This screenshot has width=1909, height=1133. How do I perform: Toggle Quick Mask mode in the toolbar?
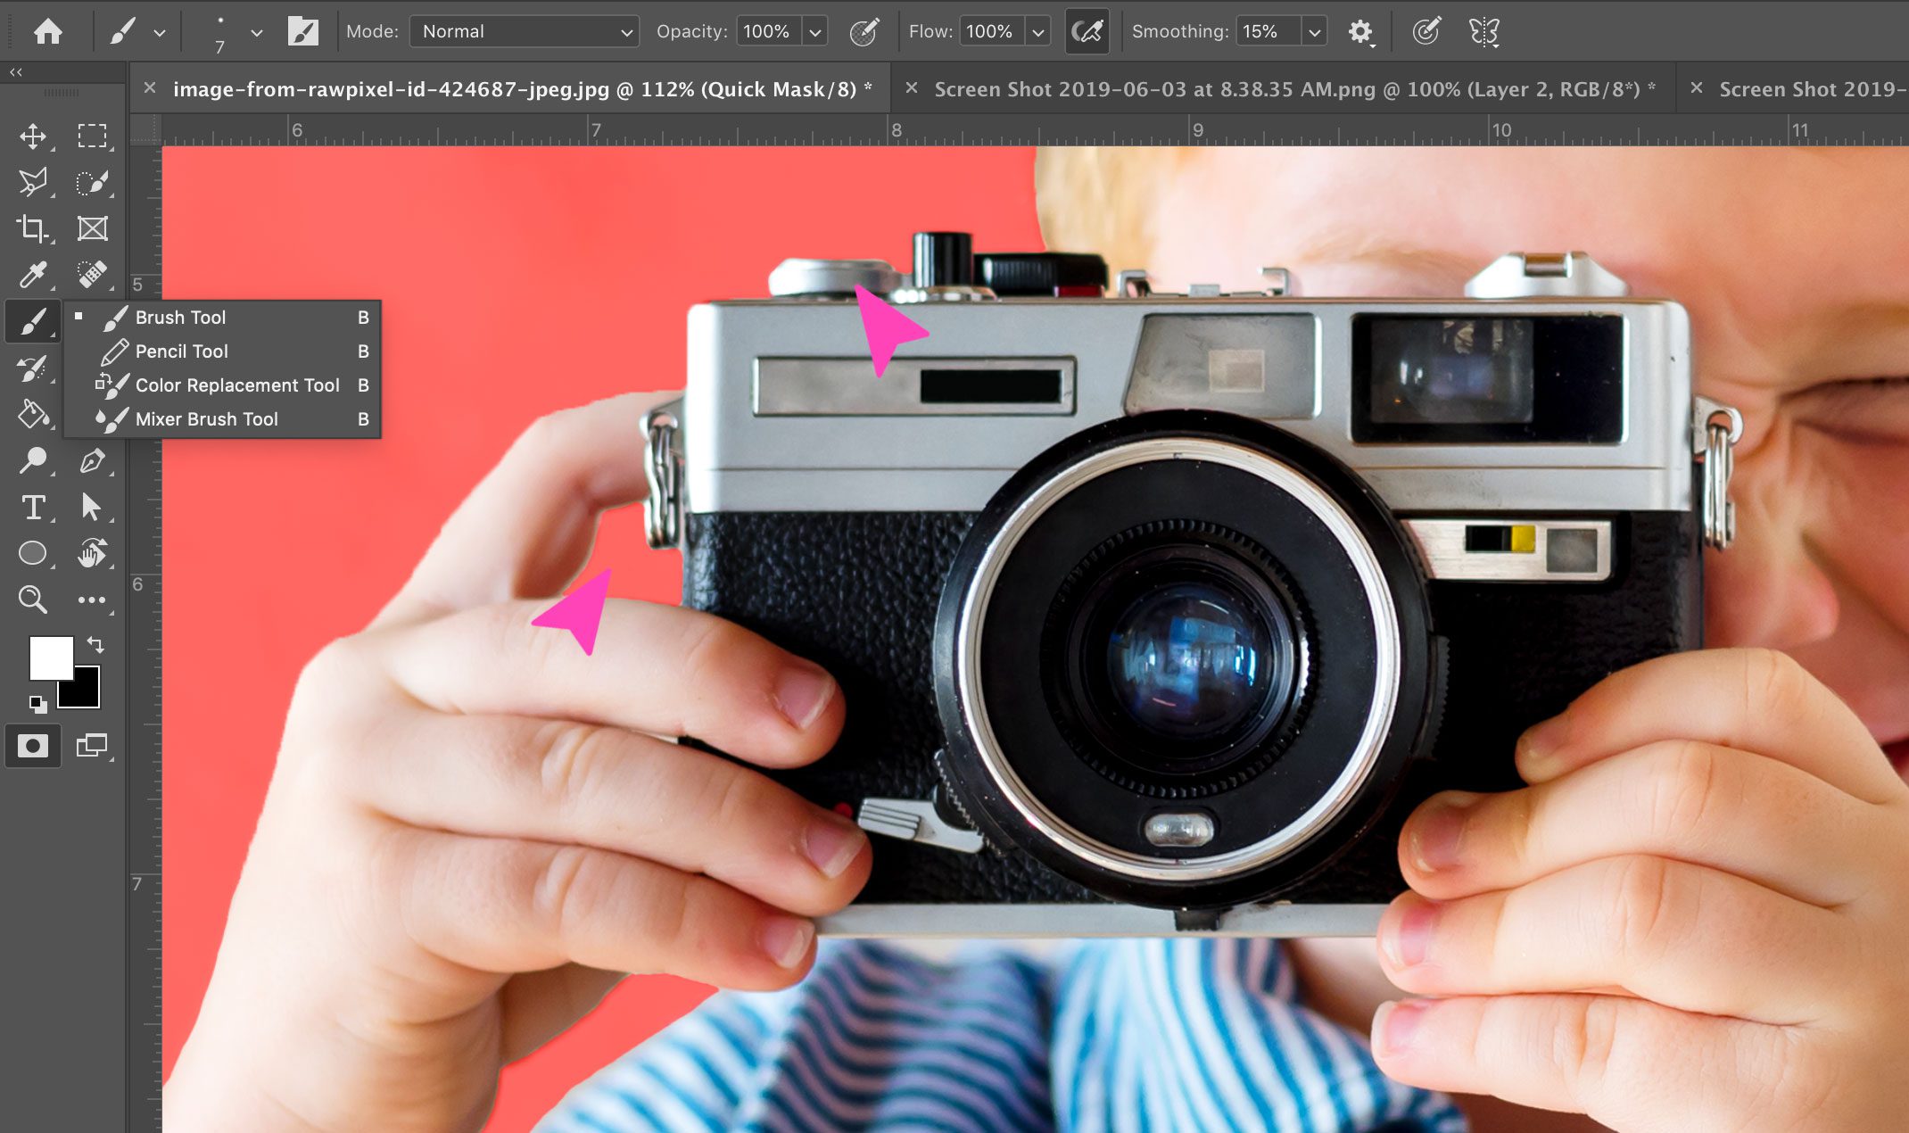click(x=33, y=745)
